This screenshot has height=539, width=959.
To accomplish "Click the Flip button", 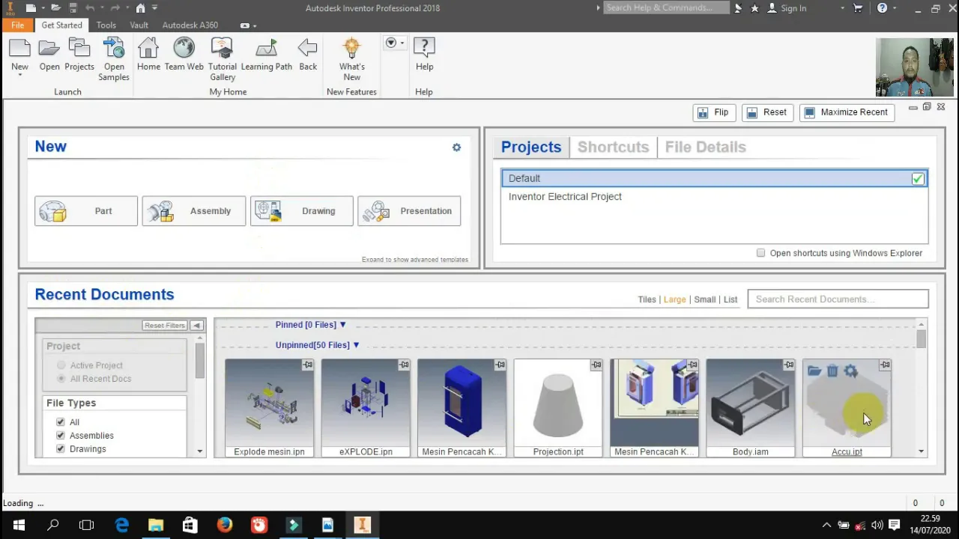I will (714, 112).
